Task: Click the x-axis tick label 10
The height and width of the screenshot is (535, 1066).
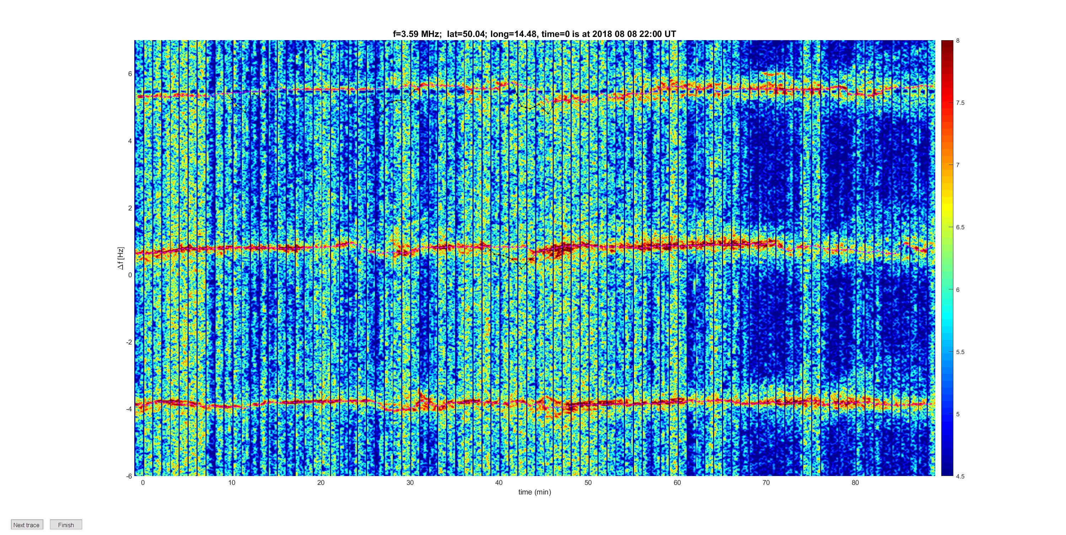Action: click(x=232, y=483)
